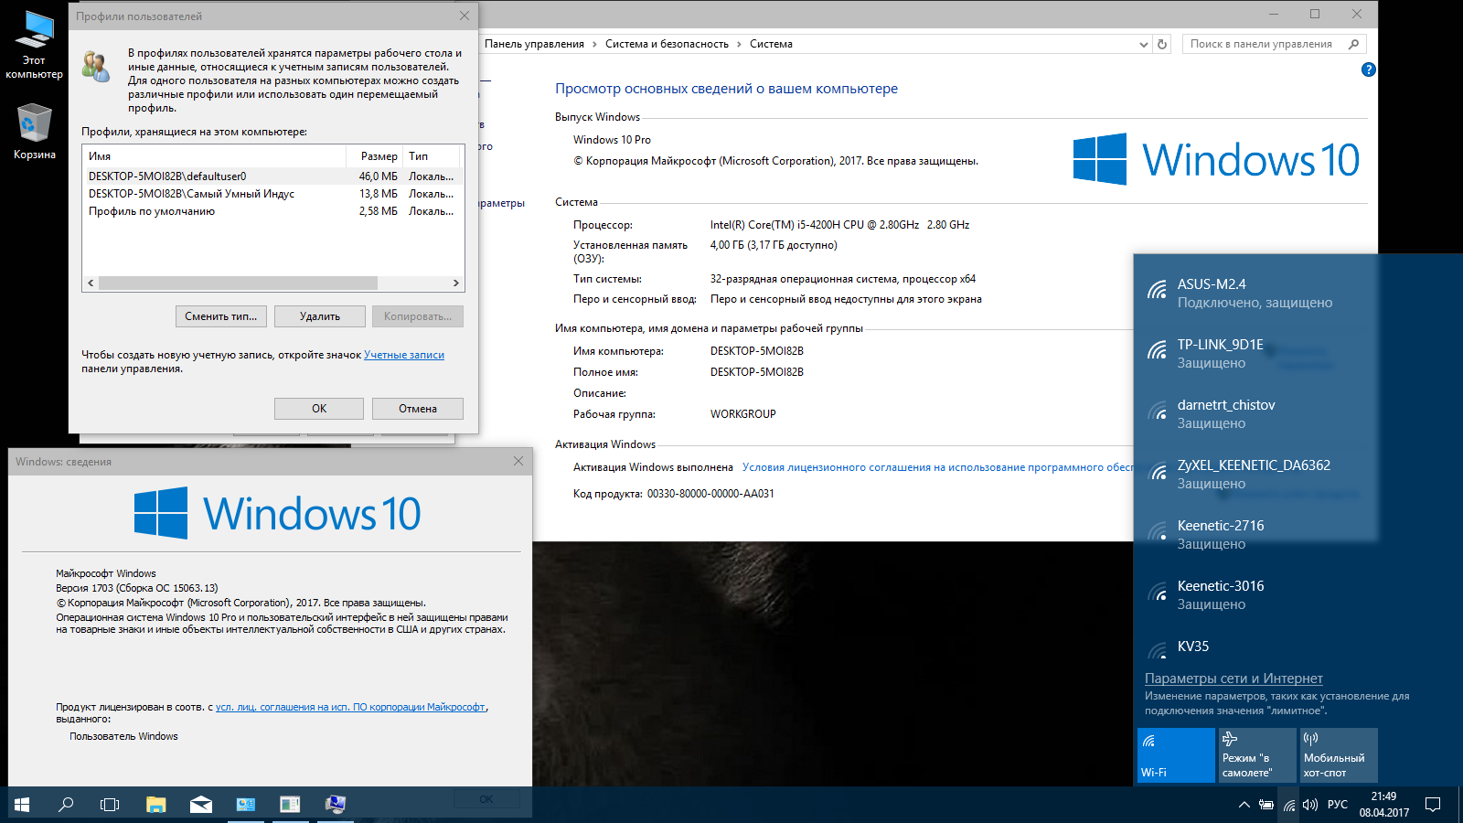Click the search magnifier in Control Panel
This screenshot has height=823, width=1463.
point(1354,44)
